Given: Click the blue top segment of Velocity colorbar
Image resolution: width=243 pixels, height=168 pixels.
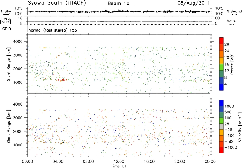Looking at the screenshot, I should 221,103.
